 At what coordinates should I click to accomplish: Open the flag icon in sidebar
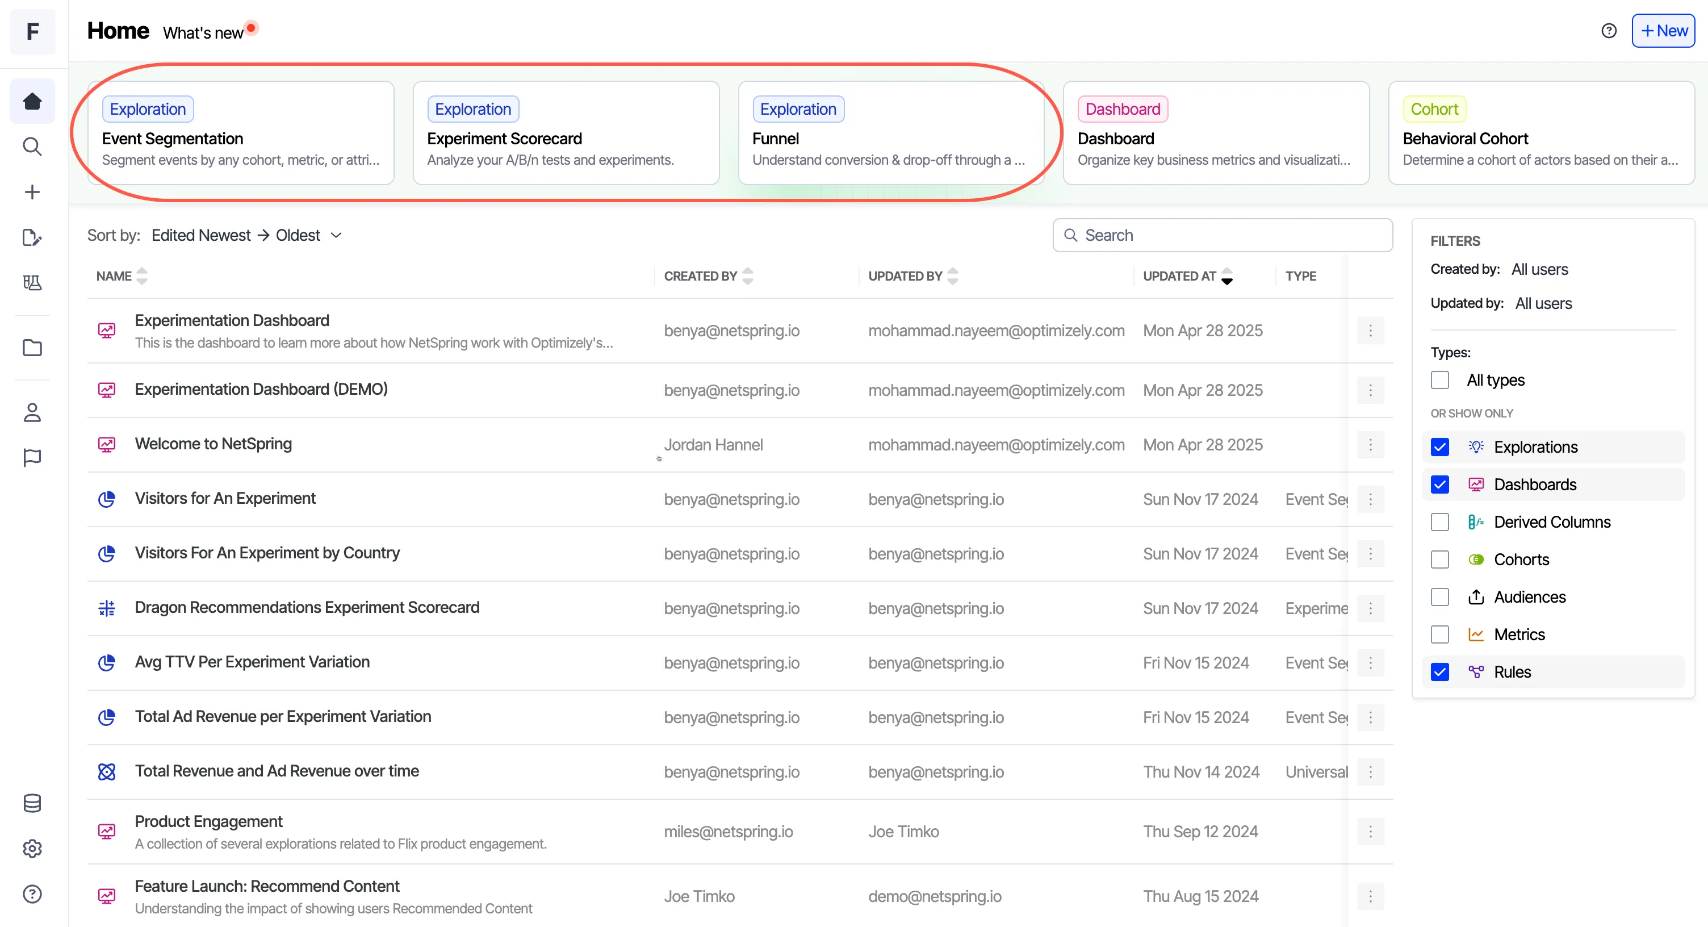pos(32,457)
